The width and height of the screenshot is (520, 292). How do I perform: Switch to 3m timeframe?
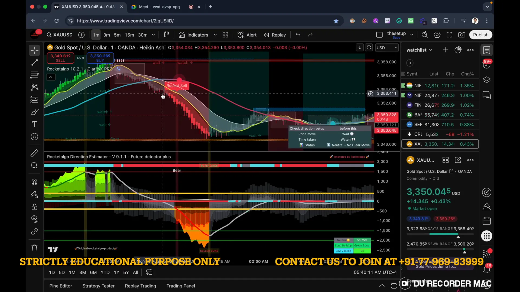[107, 35]
